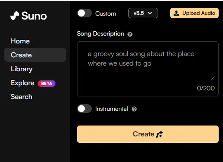Image resolution: width=223 pixels, height=162 pixels.
Task: Expand the version chevron arrow
Action: pos(150,13)
